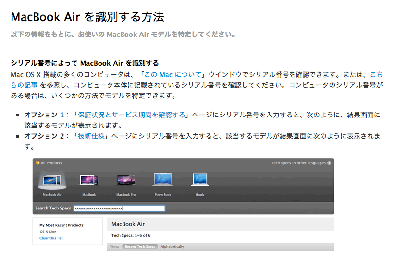
Task: Click the Tech Specs: 1–6 of 6 text
Action: (131, 235)
